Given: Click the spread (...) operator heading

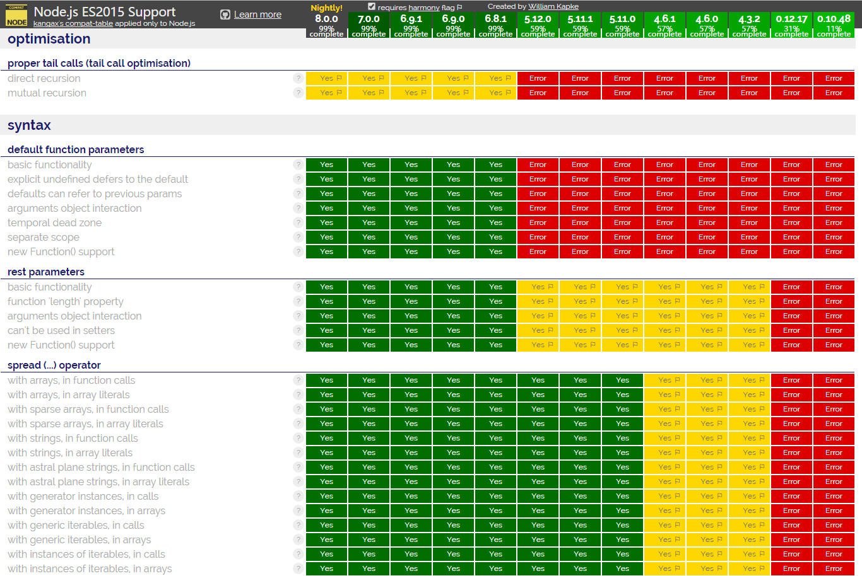Looking at the screenshot, I should click(x=54, y=365).
